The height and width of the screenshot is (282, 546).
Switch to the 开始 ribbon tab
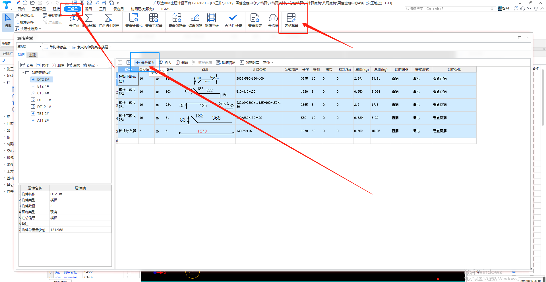tap(21, 9)
